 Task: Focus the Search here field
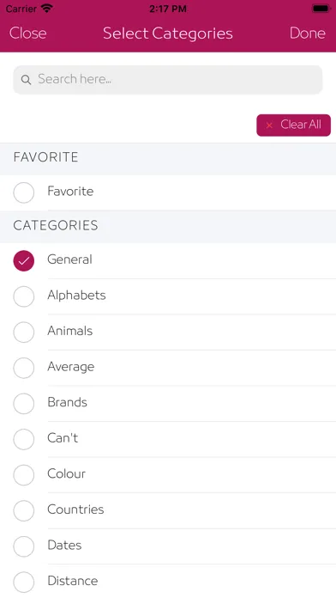tap(168, 80)
